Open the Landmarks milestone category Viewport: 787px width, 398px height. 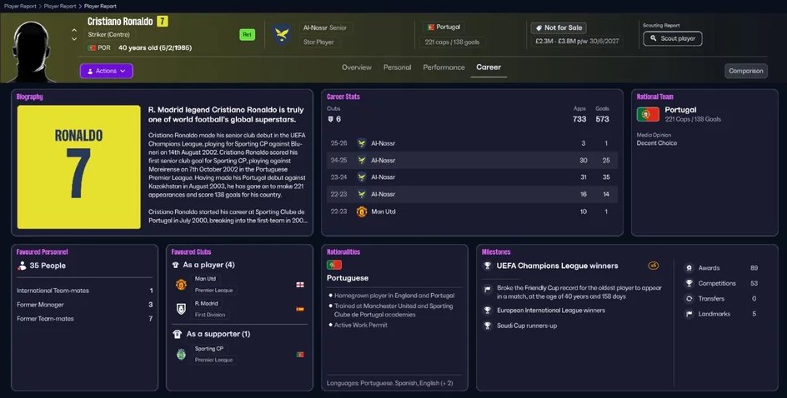(x=721, y=314)
